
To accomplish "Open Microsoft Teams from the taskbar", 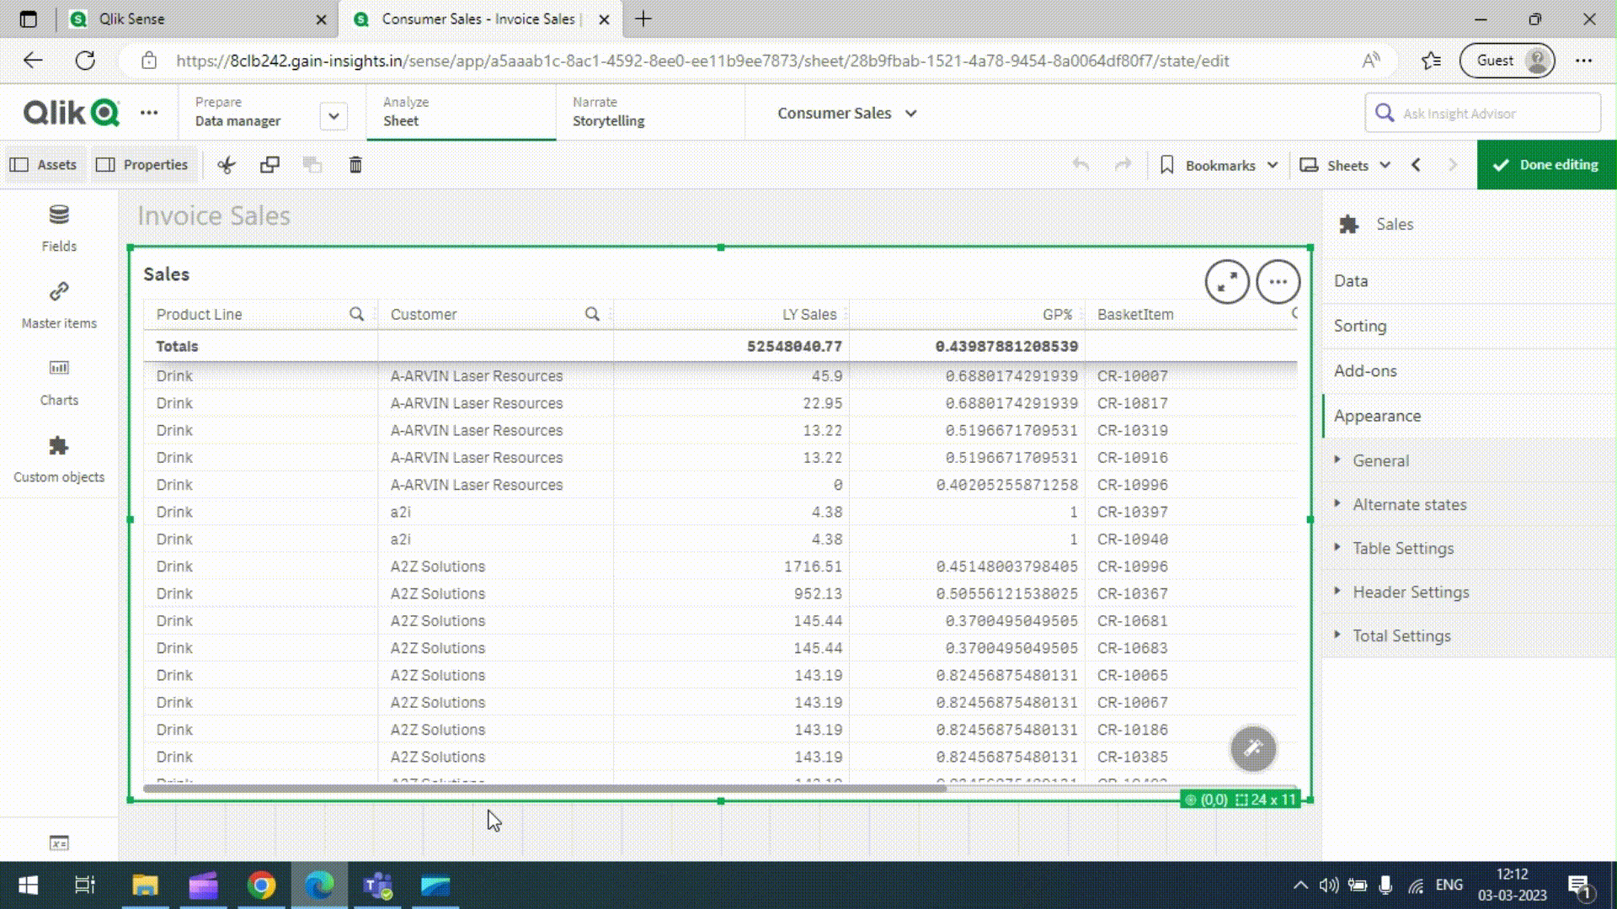I will pos(377,885).
